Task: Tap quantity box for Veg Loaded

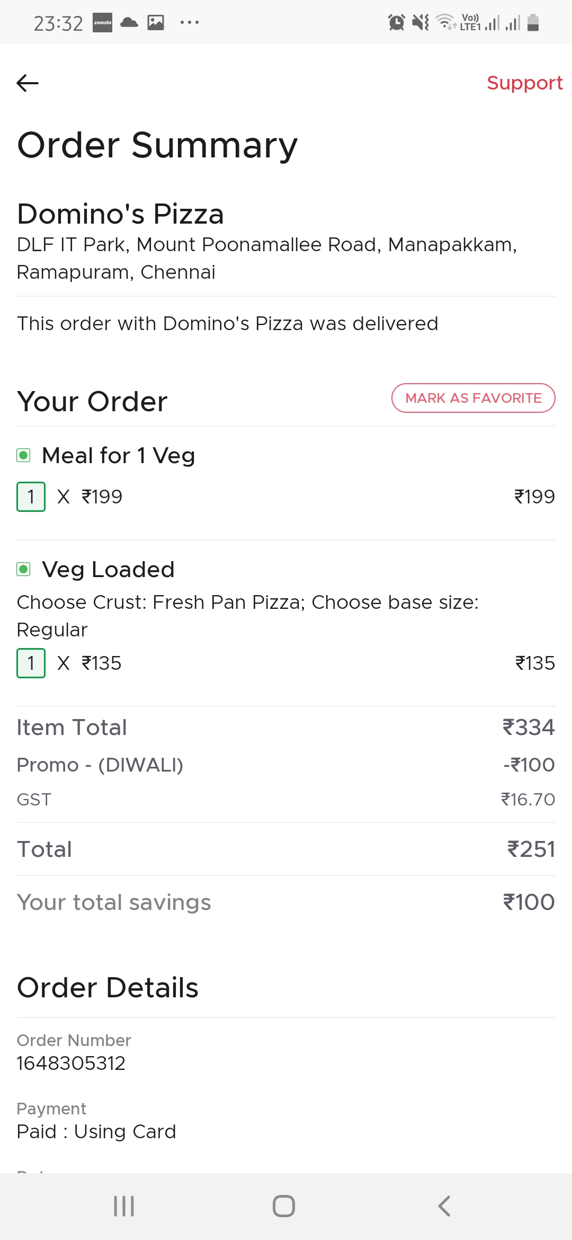Action: click(x=31, y=663)
